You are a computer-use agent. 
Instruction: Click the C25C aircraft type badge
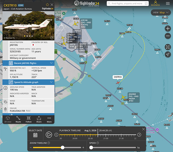(21, 5)
